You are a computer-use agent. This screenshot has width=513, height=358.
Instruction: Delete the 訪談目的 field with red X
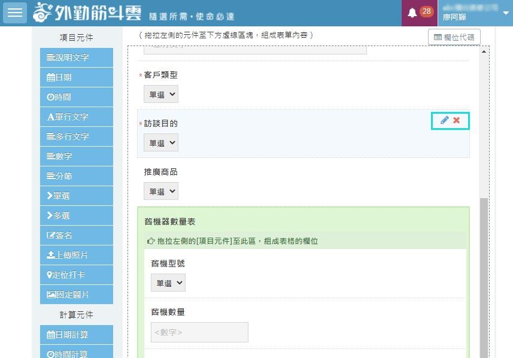(x=457, y=120)
